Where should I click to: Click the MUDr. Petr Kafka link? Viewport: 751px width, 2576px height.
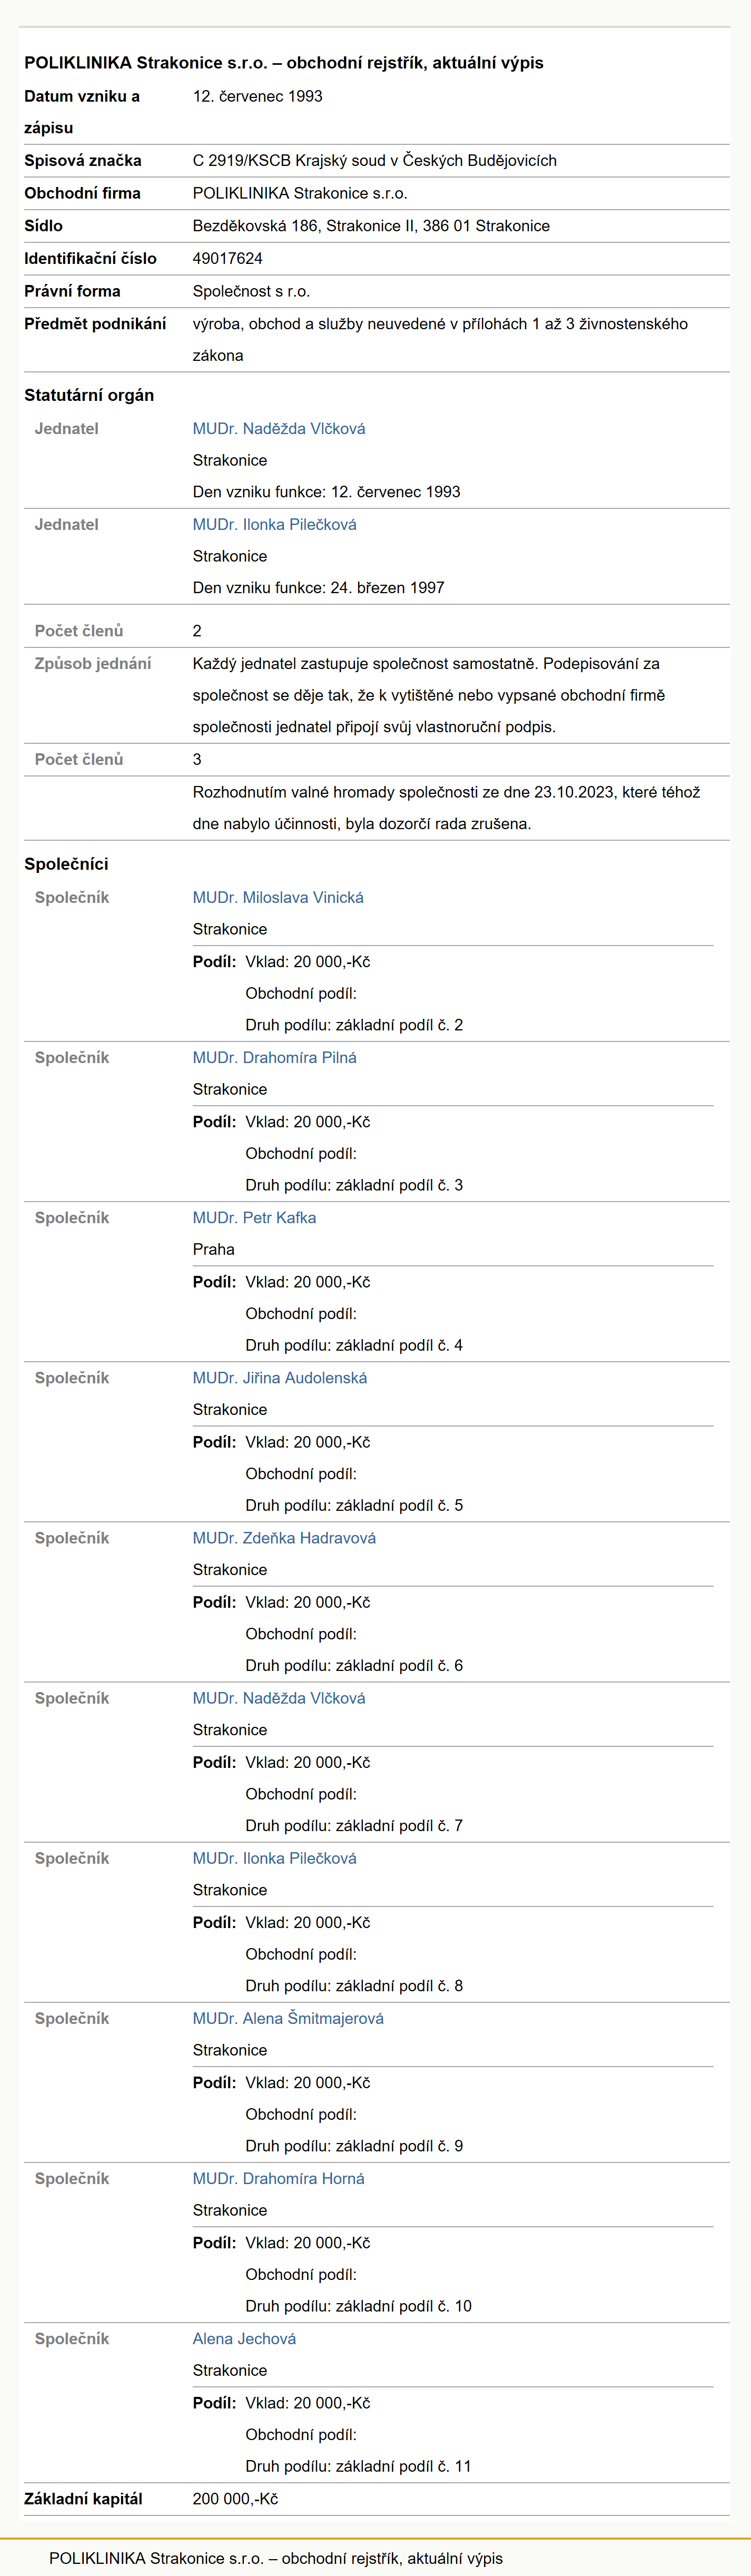(x=254, y=1217)
